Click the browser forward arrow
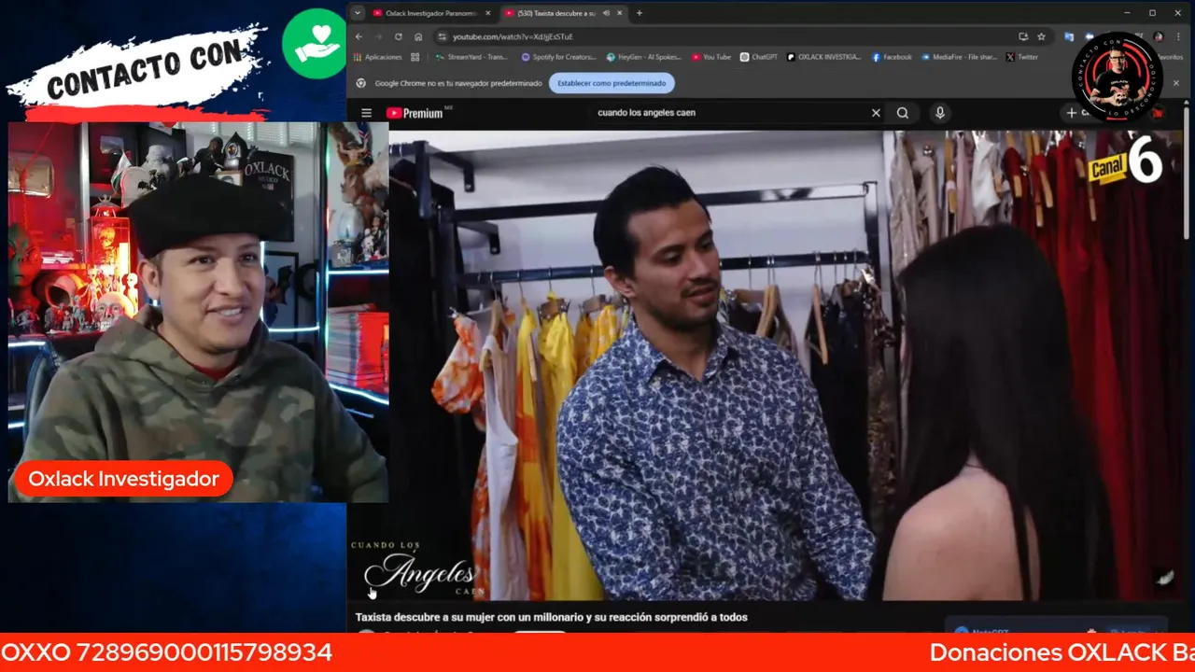Screen dimensions: 1195x672 (379, 36)
